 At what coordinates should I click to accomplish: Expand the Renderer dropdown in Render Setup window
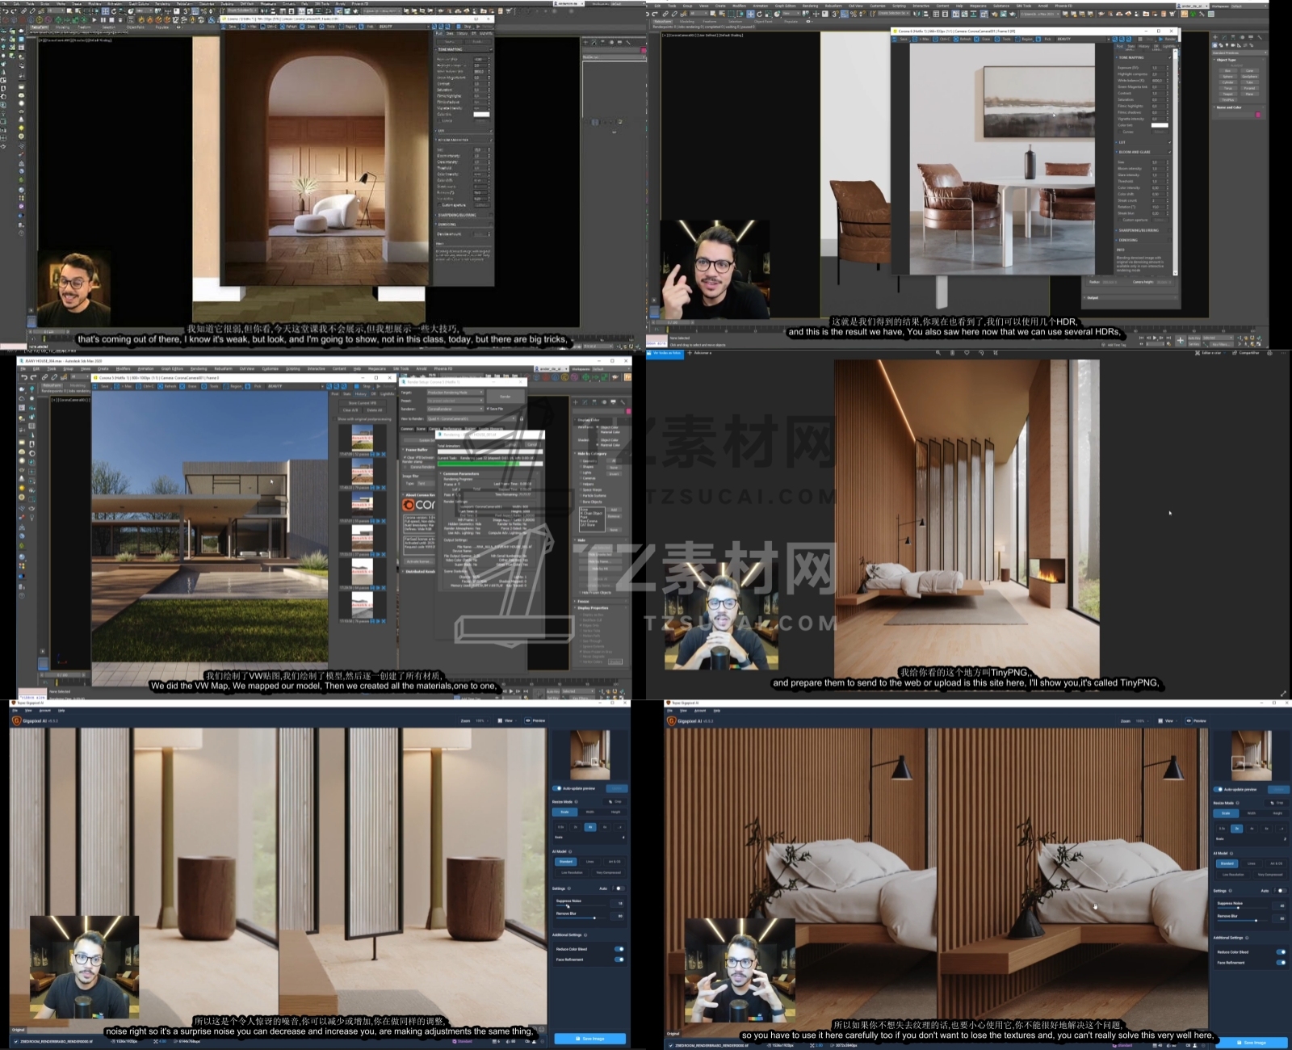point(455,409)
